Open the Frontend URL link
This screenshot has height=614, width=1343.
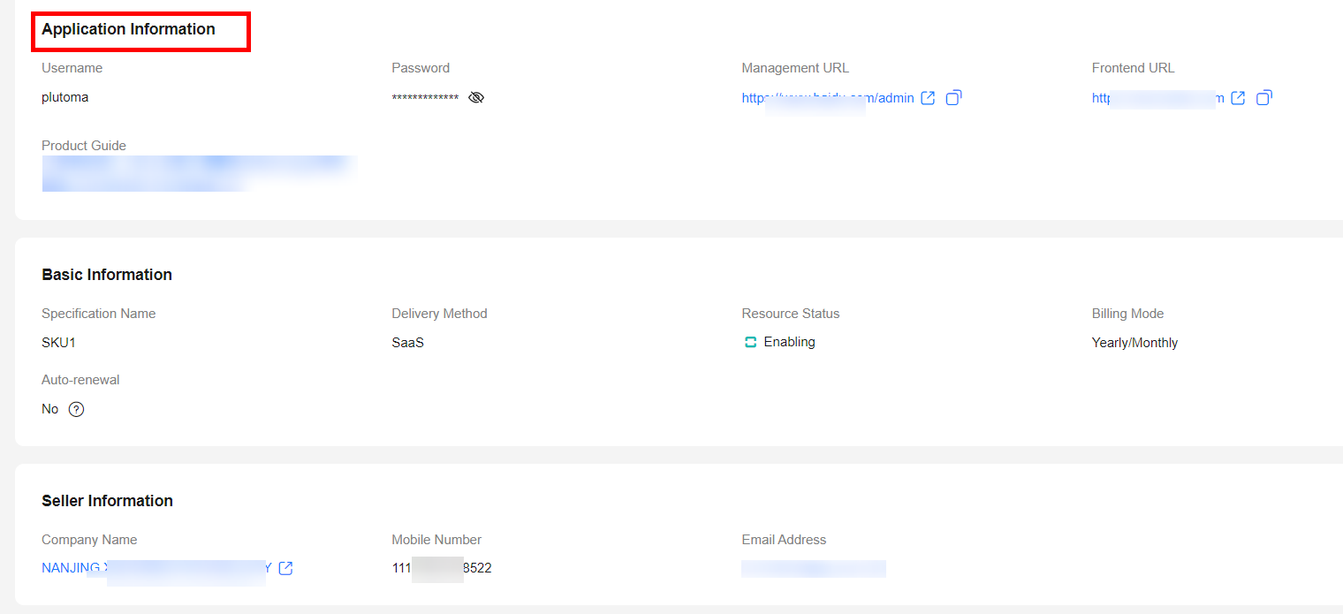pyautogui.click(x=1158, y=98)
